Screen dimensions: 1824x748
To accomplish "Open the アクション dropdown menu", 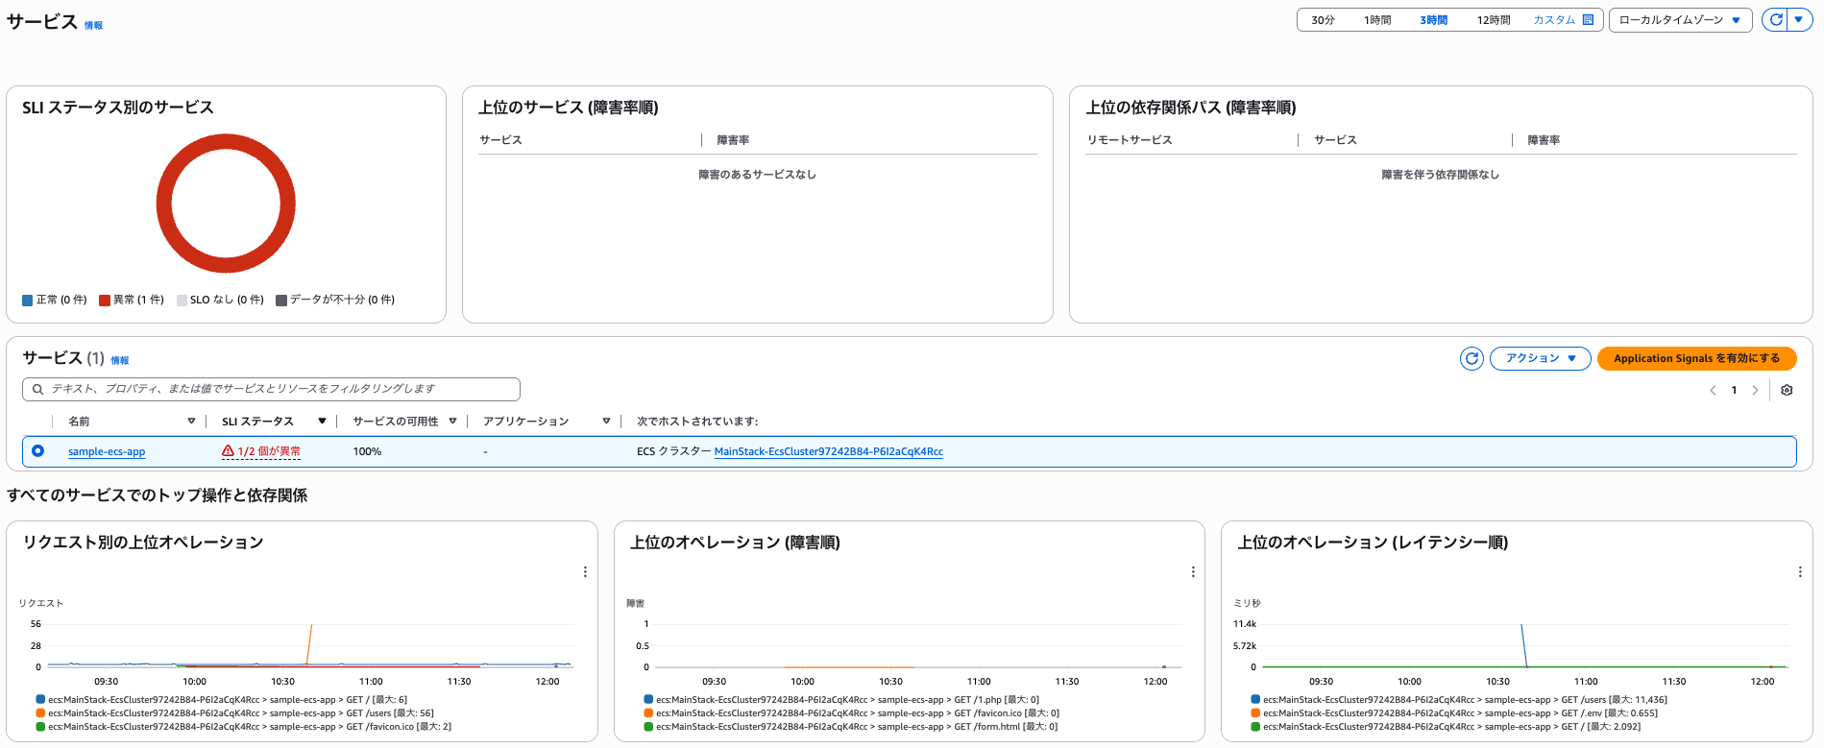I will click(1541, 358).
